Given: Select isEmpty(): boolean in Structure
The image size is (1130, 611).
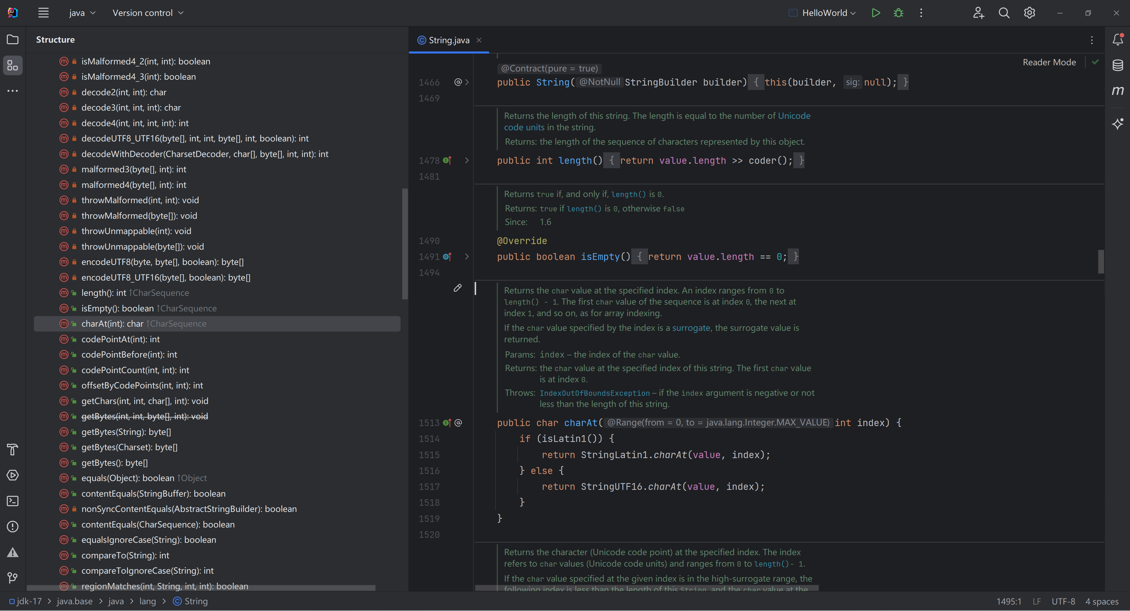Looking at the screenshot, I should 217,308.
